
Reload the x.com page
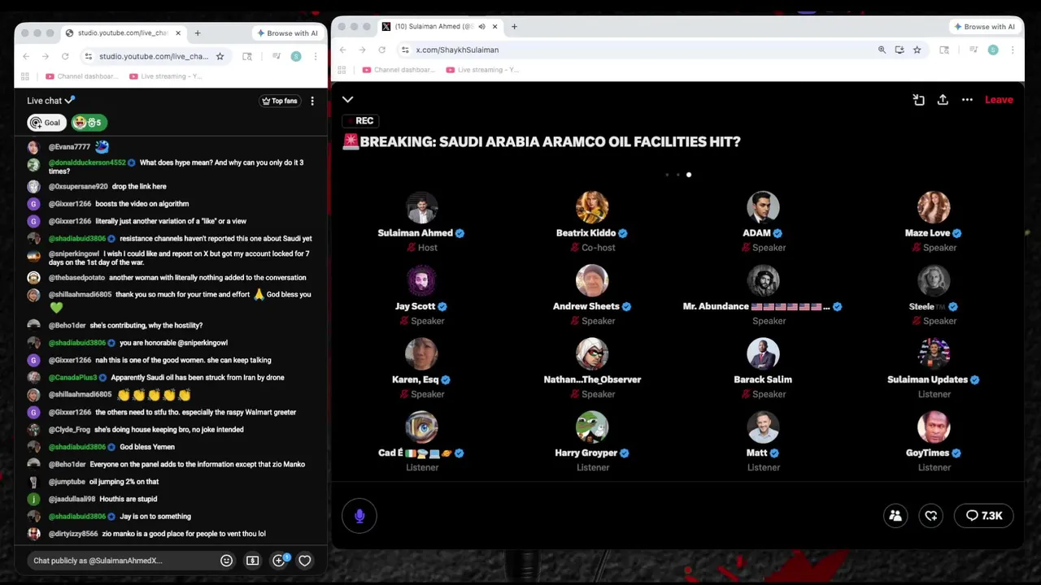381,50
